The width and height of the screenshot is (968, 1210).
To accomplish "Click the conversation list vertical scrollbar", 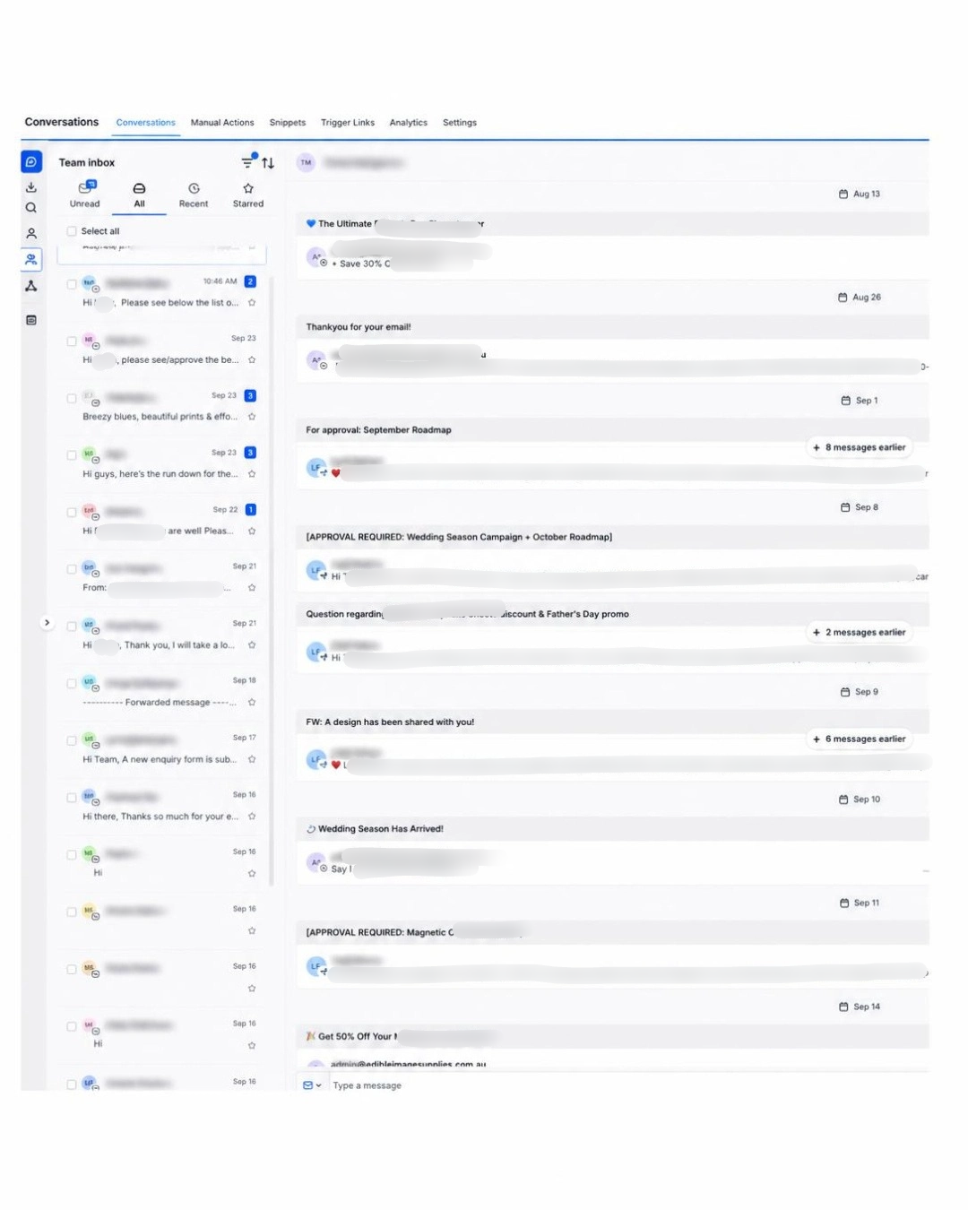I will click(x=271, y=583).
